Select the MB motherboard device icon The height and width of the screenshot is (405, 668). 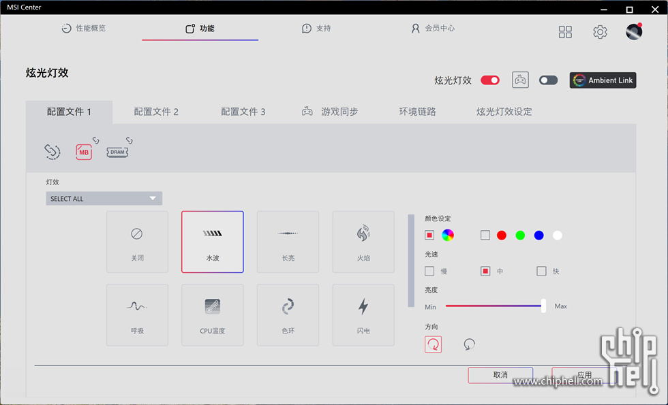(x=84, y=152)
